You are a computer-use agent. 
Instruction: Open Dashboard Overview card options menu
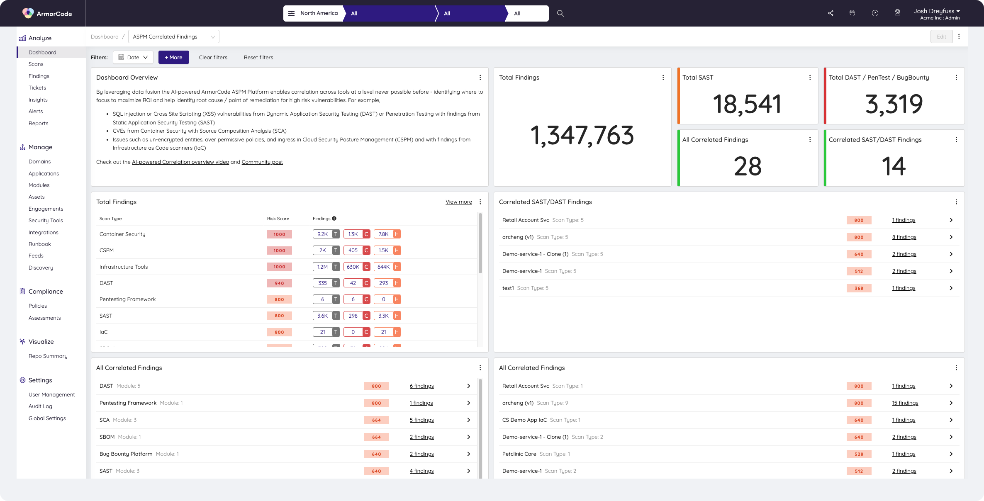(x=480, y=78)
